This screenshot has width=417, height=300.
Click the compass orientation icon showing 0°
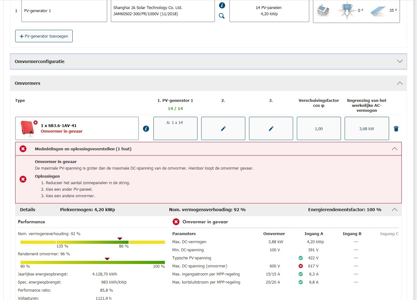[347, 11]
